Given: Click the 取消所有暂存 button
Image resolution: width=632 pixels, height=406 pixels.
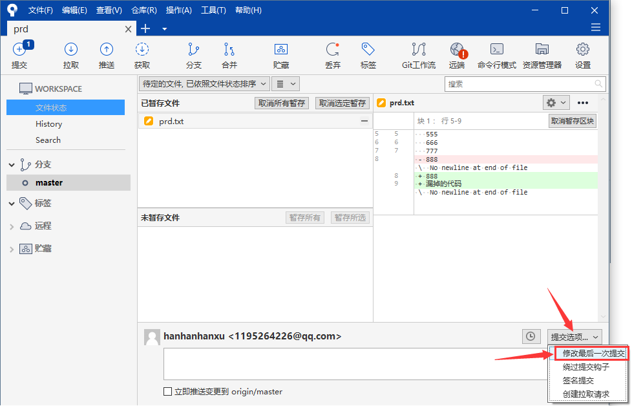Looking at the screenshot, I should pyautogui.click(x=282, y=103).
